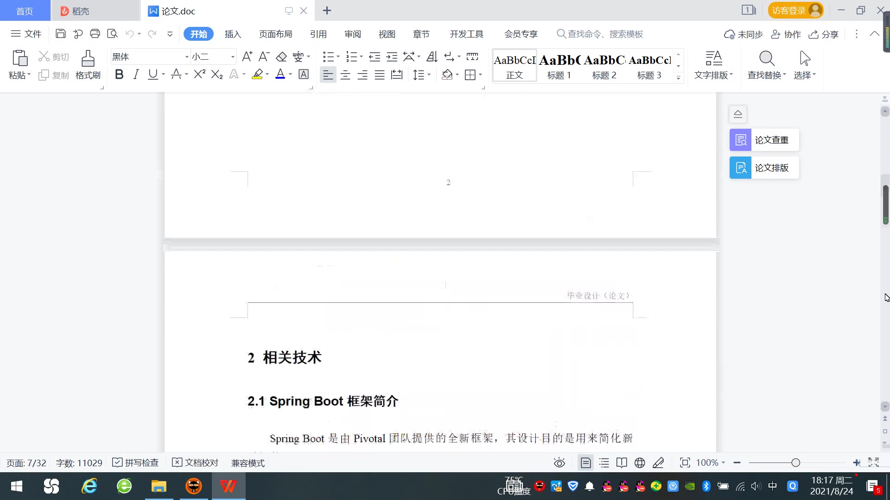The width and height of the screenshot is (890, 500).
Task: Click the vertical scrollbar thumb
Action: (x=885, y=204)
